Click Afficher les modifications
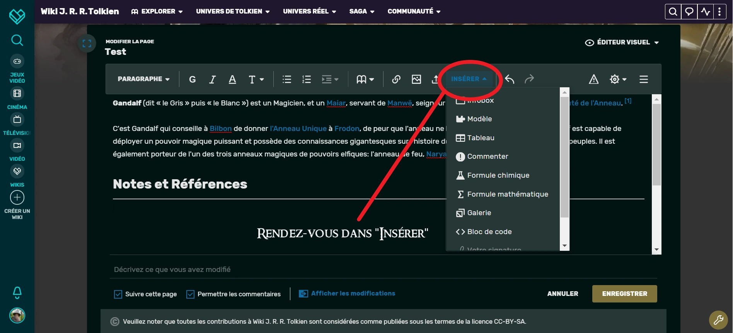This screenshot has height=333, width=733. tap(347, 294)
